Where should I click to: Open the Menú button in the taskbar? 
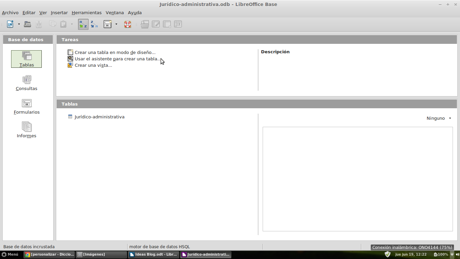pos(10,255)
